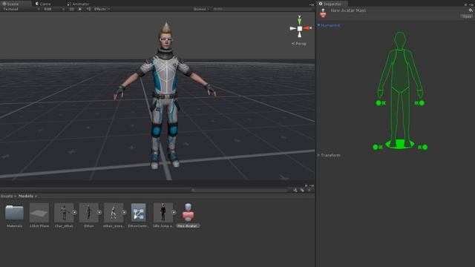The image size is (475, 267).
Task: Click the white left cone of the scene gizmo
Action: 292,28
